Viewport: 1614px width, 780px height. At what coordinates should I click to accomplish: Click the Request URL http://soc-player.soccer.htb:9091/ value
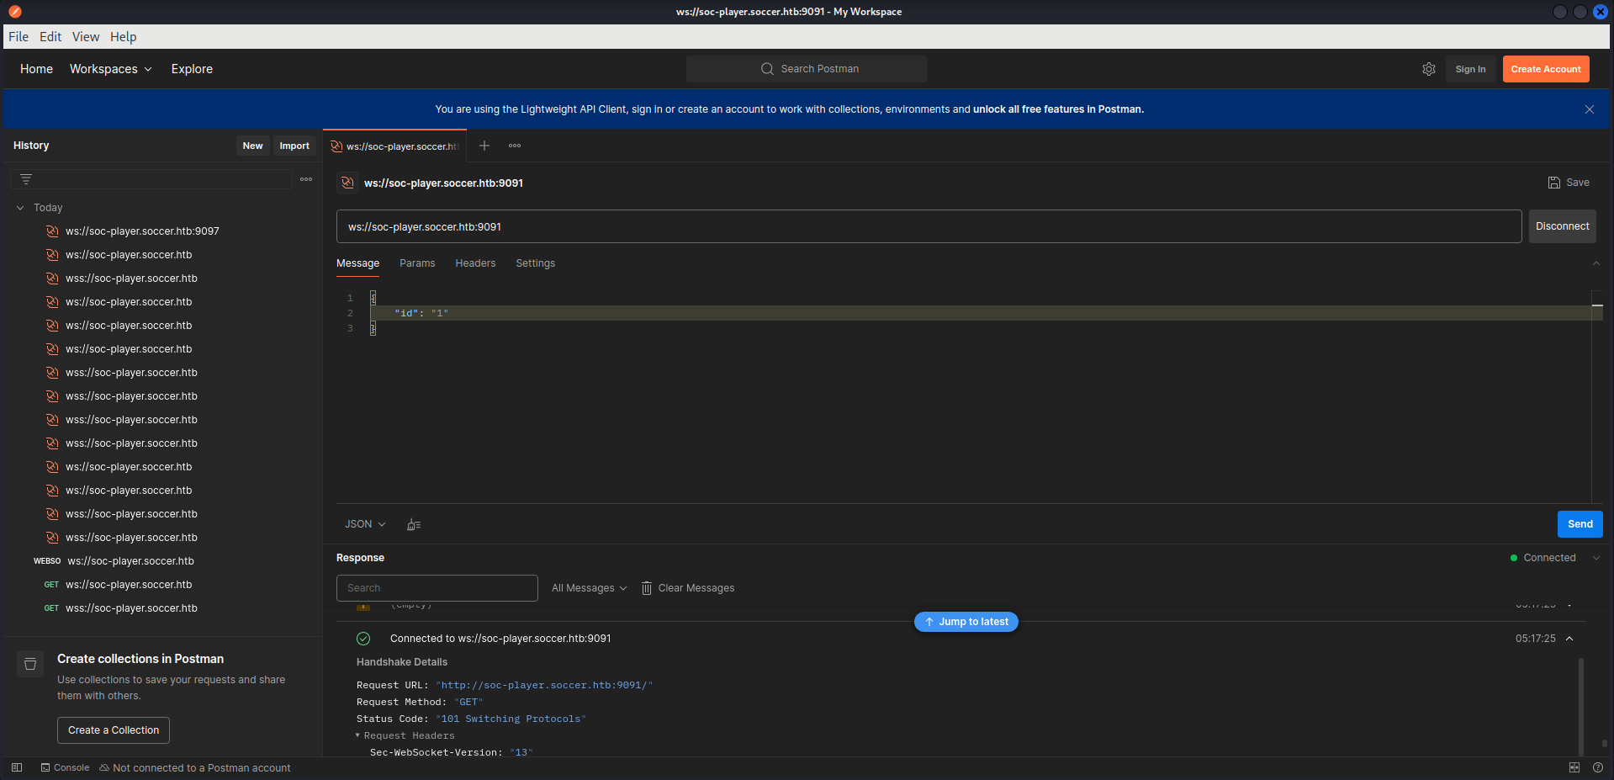tap(544, 685)
